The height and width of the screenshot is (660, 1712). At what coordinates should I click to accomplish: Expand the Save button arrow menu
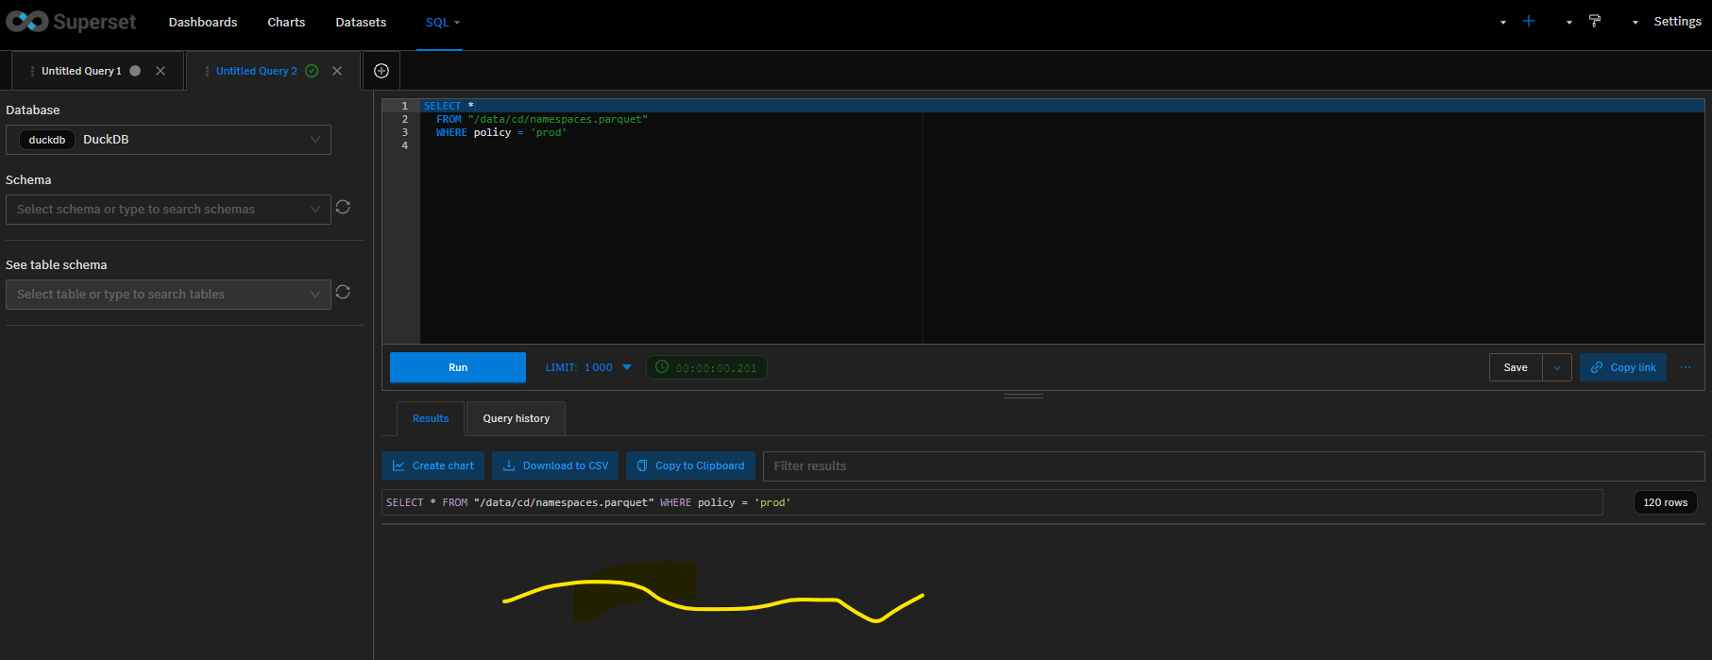1557,367
